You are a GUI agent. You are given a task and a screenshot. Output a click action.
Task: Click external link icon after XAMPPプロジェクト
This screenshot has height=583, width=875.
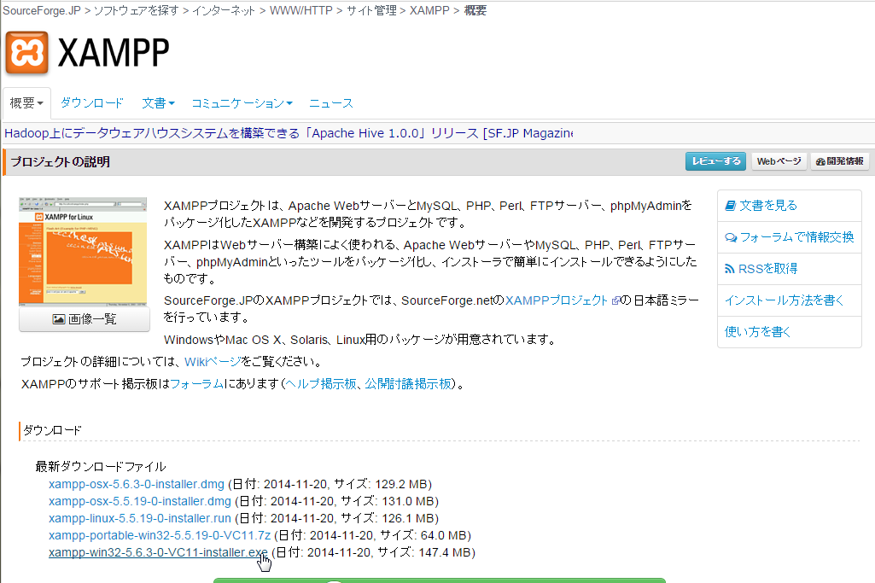[615, 301]
